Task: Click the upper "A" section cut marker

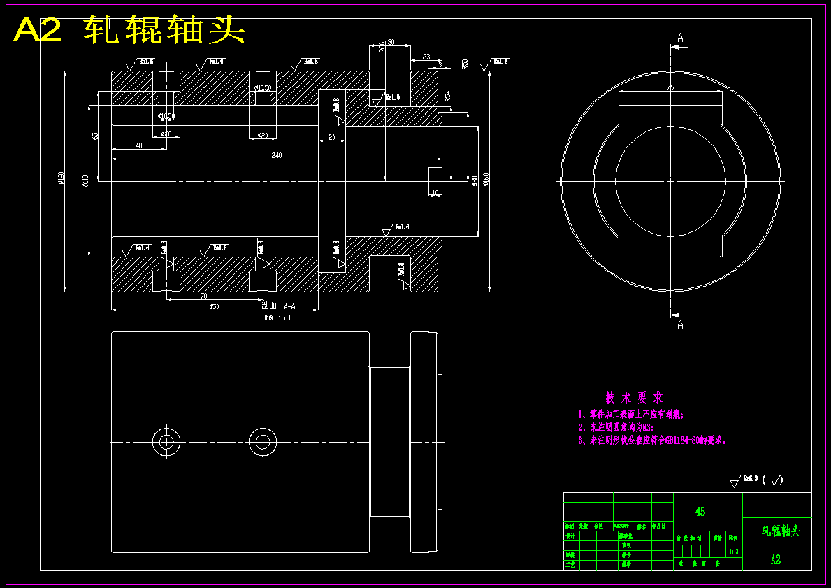Action: (681, 38)
